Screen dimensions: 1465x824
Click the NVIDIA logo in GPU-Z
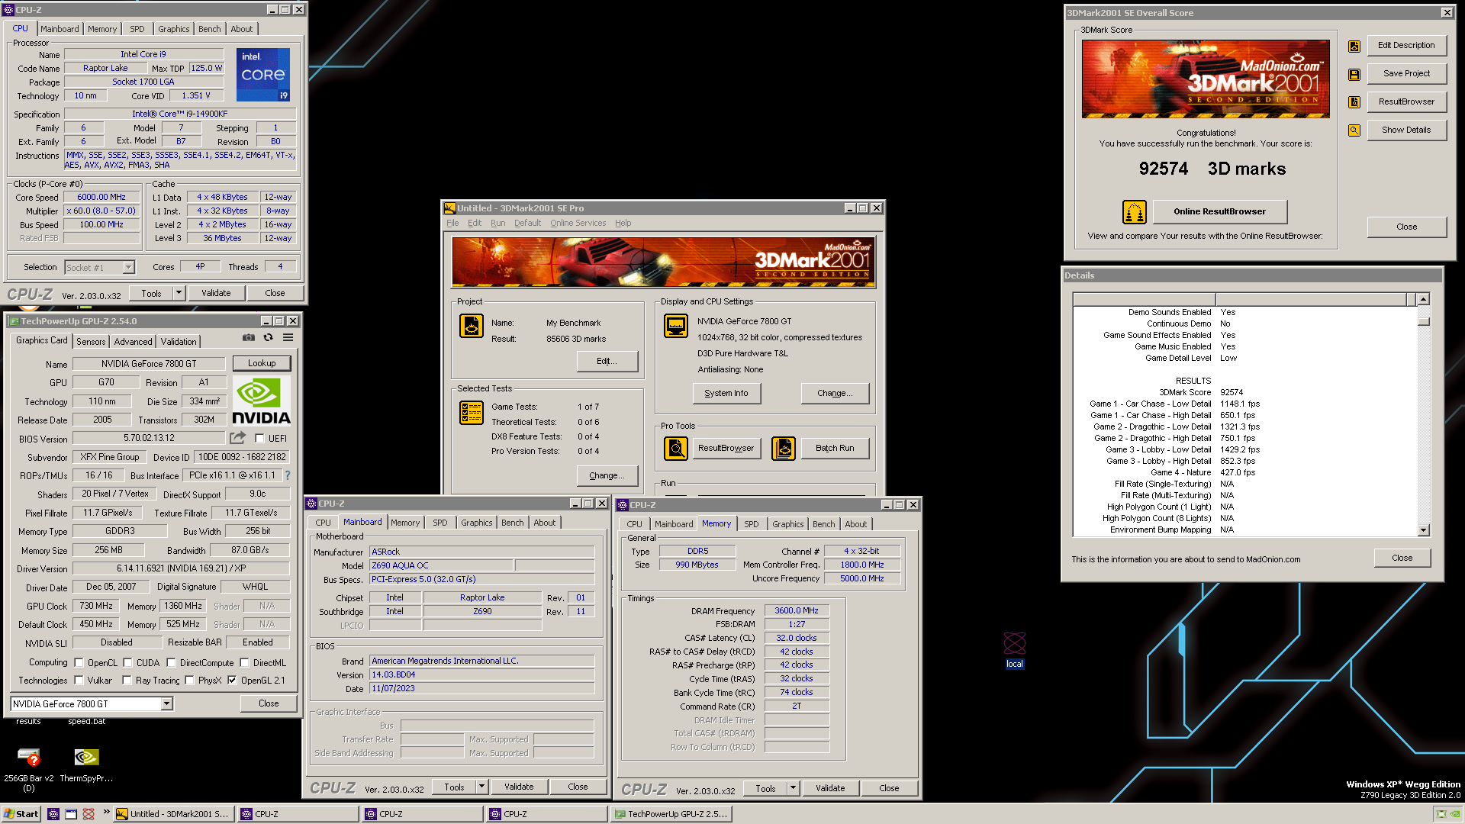point(261,401)
